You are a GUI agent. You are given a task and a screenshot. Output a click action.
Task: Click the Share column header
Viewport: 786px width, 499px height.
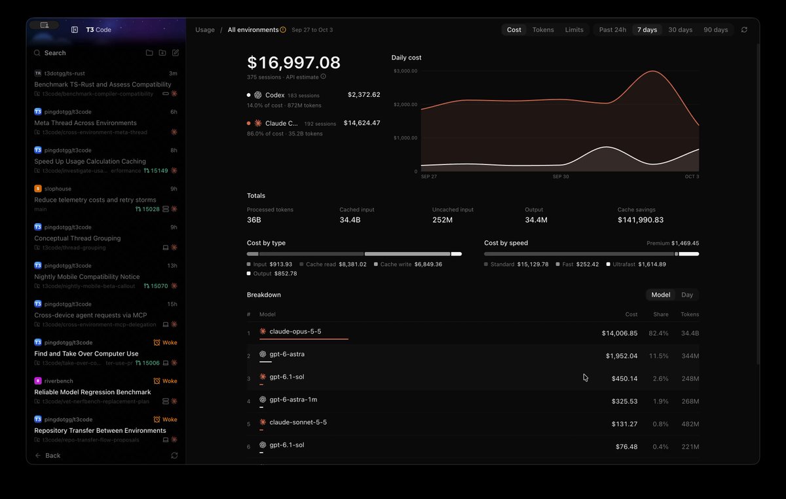click(661, 314)
